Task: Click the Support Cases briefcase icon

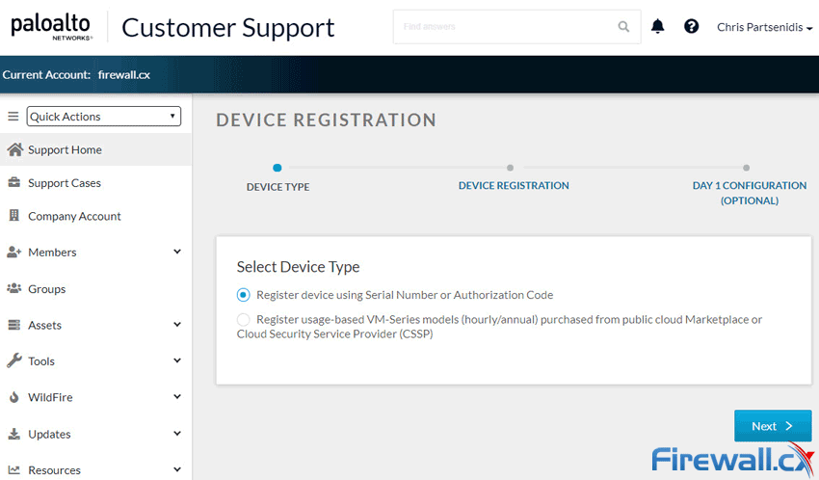Action: click(x=14, y=182)
